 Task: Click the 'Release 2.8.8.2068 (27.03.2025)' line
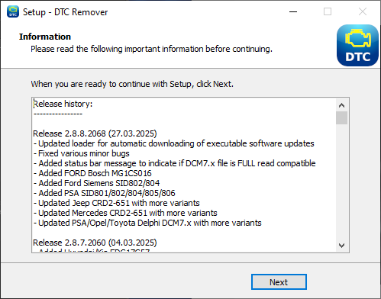tap(95, 133)
